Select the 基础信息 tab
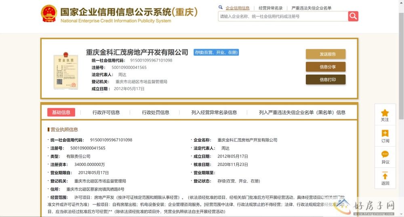The width and height of the screenshot is (404, 217). point(61,112)
